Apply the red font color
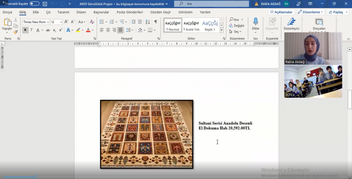 coord(88,30)
